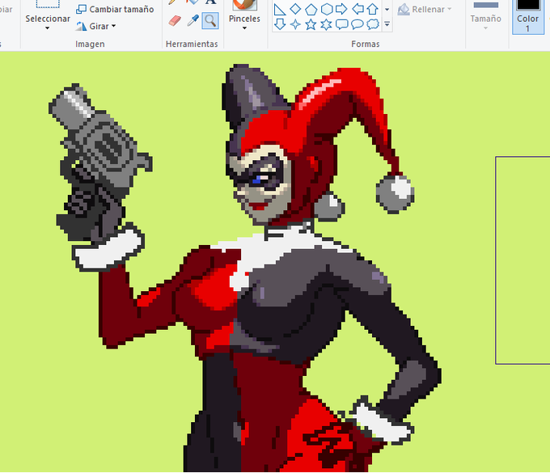The image size is (550, 473).
Task: Choose the diamond shape
Action: pyautogui.click(x=295, y=9)
